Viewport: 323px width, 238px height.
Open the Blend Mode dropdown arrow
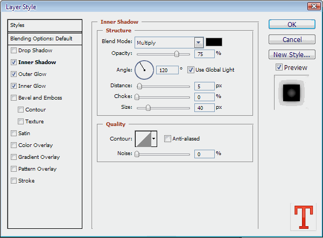(x=199, y=43)
